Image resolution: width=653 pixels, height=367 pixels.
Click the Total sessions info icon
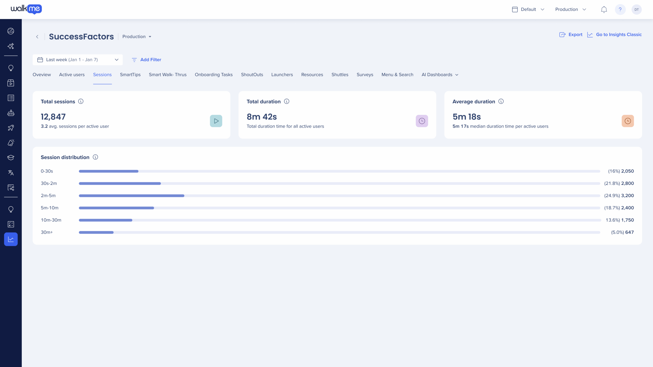tap(81, 101)
